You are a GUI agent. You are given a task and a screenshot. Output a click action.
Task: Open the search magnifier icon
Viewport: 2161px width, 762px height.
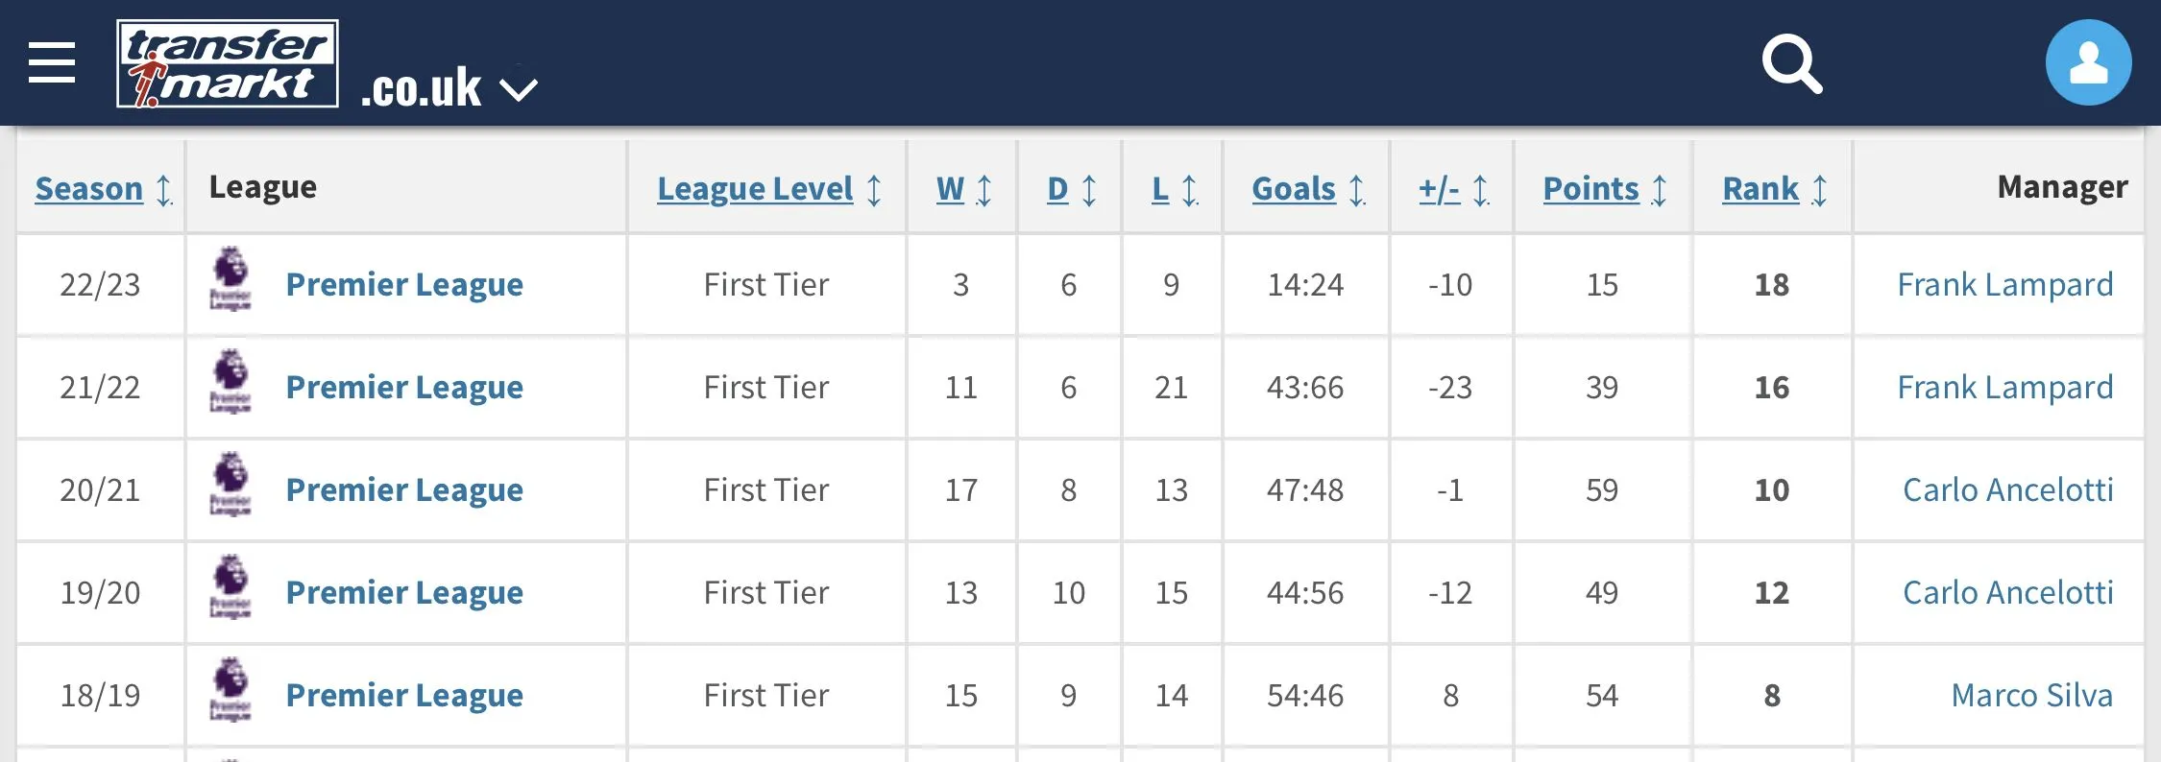coord(1791,63)
